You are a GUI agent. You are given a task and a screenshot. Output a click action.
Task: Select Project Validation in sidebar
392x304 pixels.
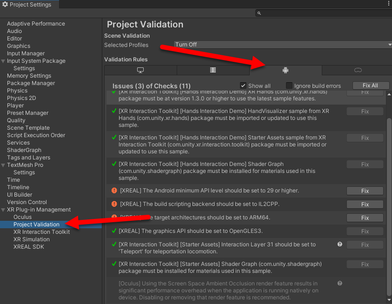coord(36,225)
